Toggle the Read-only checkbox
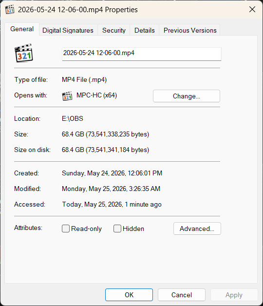The width and height of the screenshot is (263, 306). (x=66, y=229)
